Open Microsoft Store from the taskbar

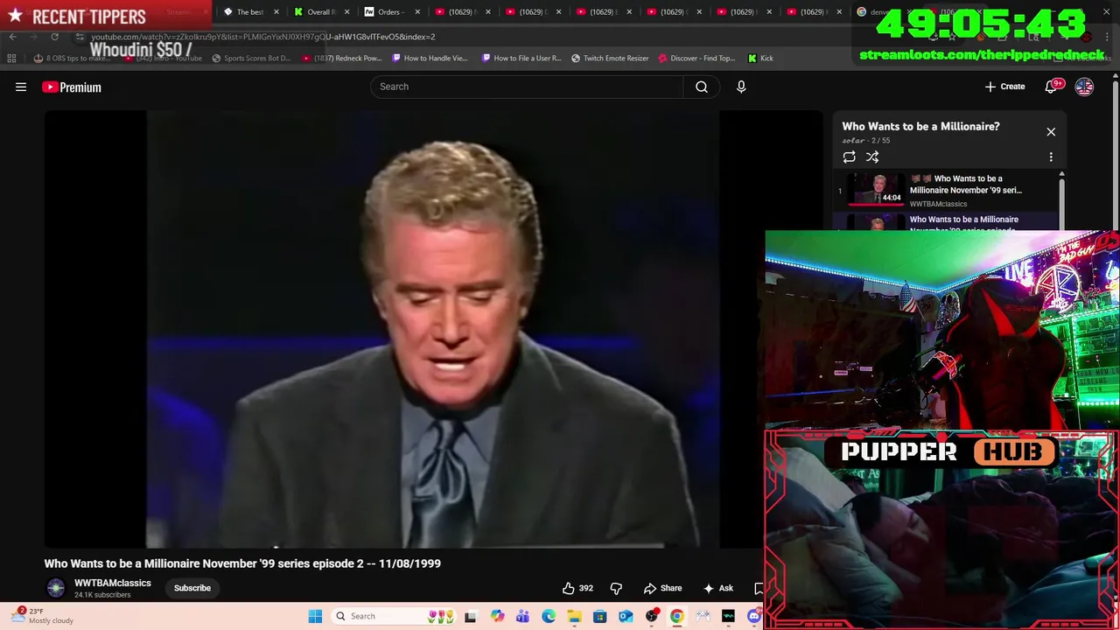pos(599,616)
